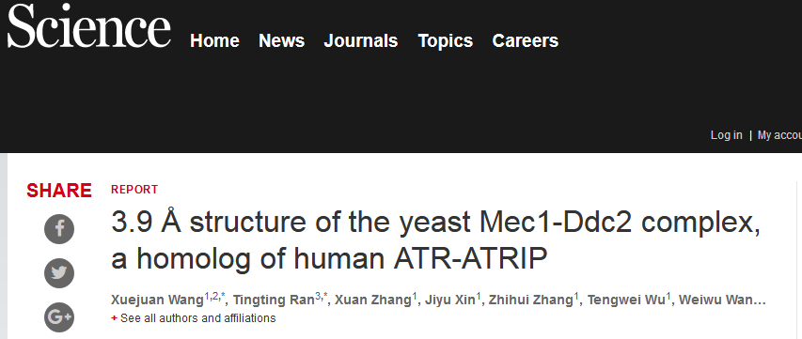Share article via Twitter icon
Image resolution: width=802 pixels, height=339 pixels.
pyautogui.click(x=59, y=273)
